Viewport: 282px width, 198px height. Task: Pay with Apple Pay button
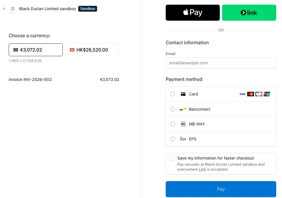(x=193, y=13)
